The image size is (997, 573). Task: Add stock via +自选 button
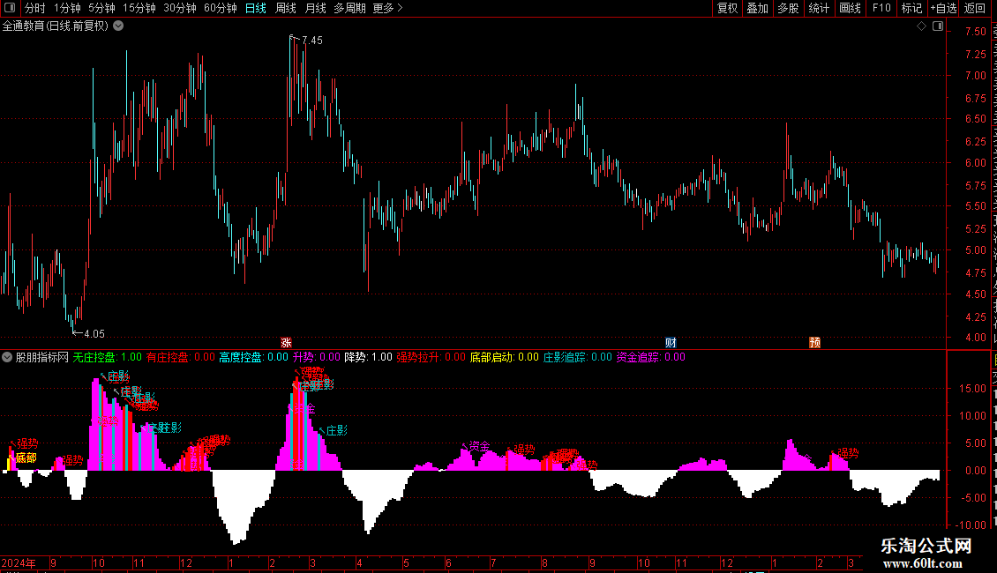(943, 8)
